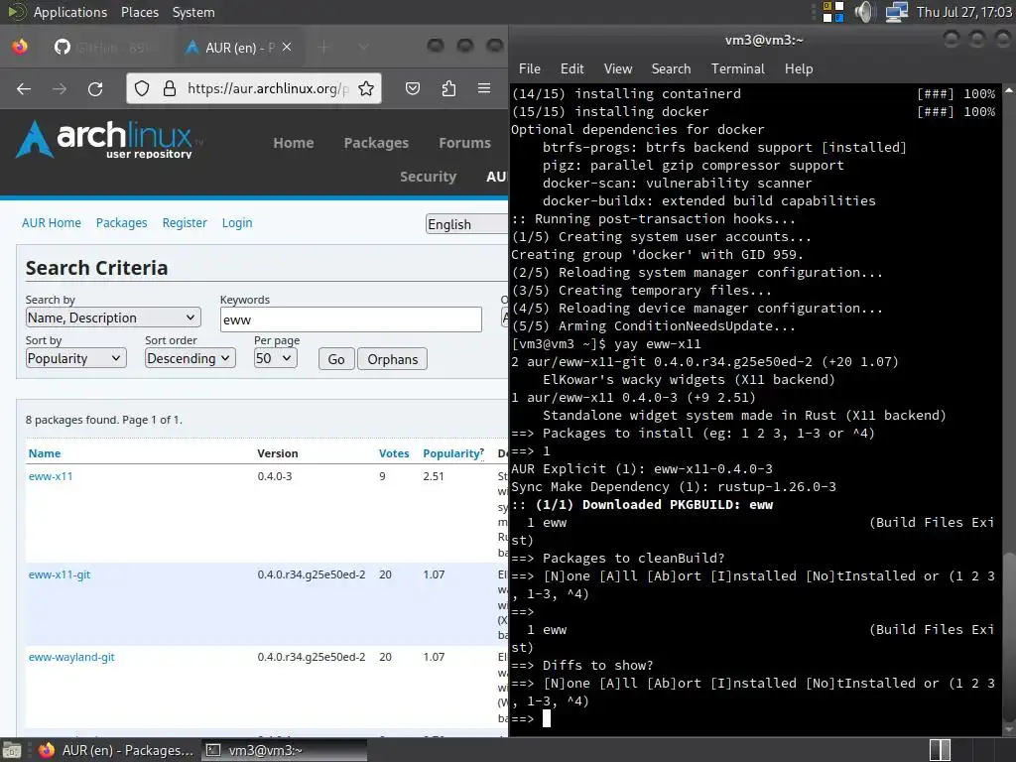1016x762 pixels.
Task: Sort results by Popularity column
Action: click(x=451, y=453)
